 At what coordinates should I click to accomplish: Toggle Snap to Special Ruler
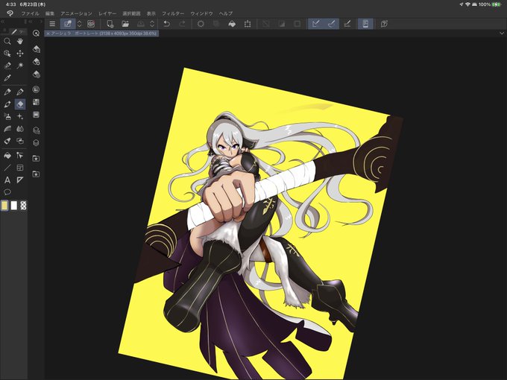pyautogui.click(x=332, y=24)
